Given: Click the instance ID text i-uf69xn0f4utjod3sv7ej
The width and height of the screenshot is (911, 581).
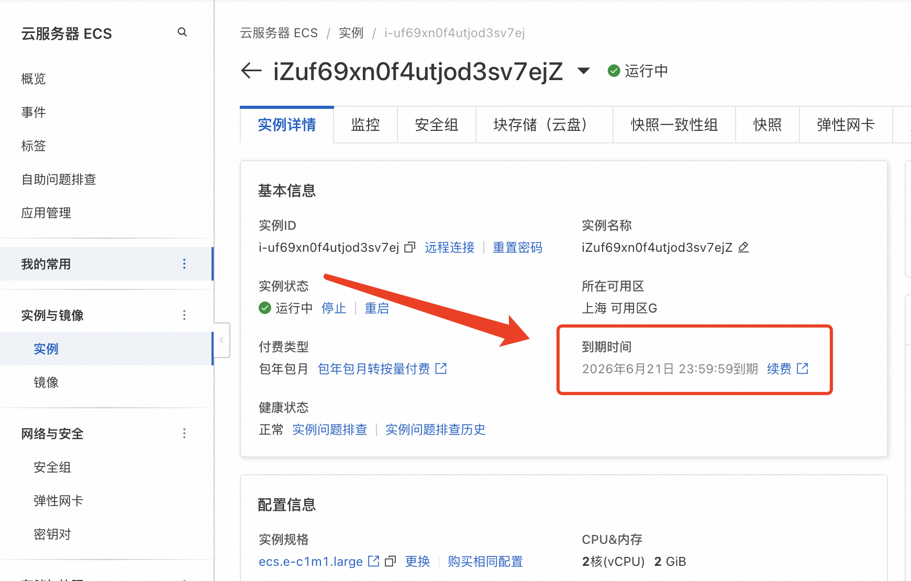Looking at the screenshot, I should click(329, 247).
